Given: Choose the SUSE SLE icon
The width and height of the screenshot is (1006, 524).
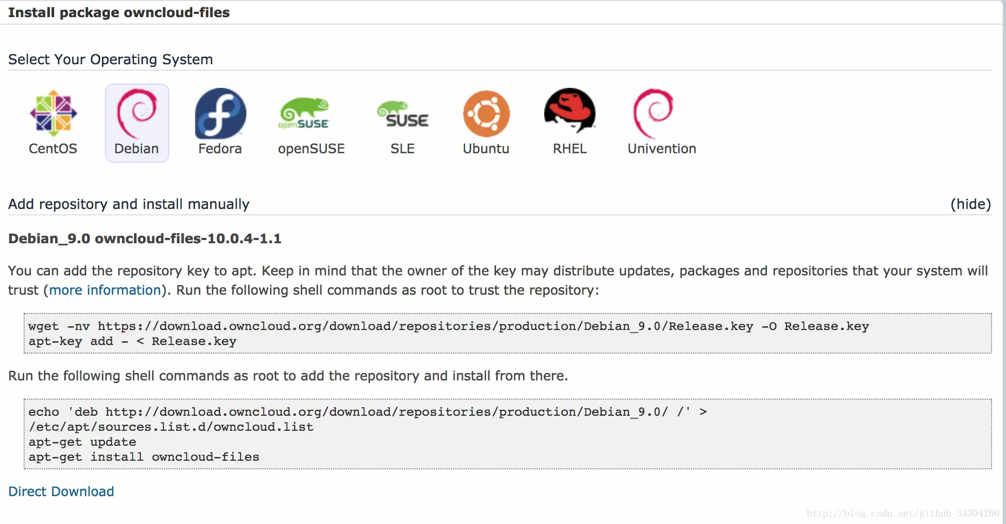Looking at the screenshot, I should coord(403,114).
